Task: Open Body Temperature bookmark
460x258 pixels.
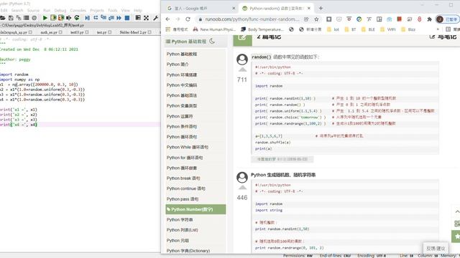Action: click(262, 29)
